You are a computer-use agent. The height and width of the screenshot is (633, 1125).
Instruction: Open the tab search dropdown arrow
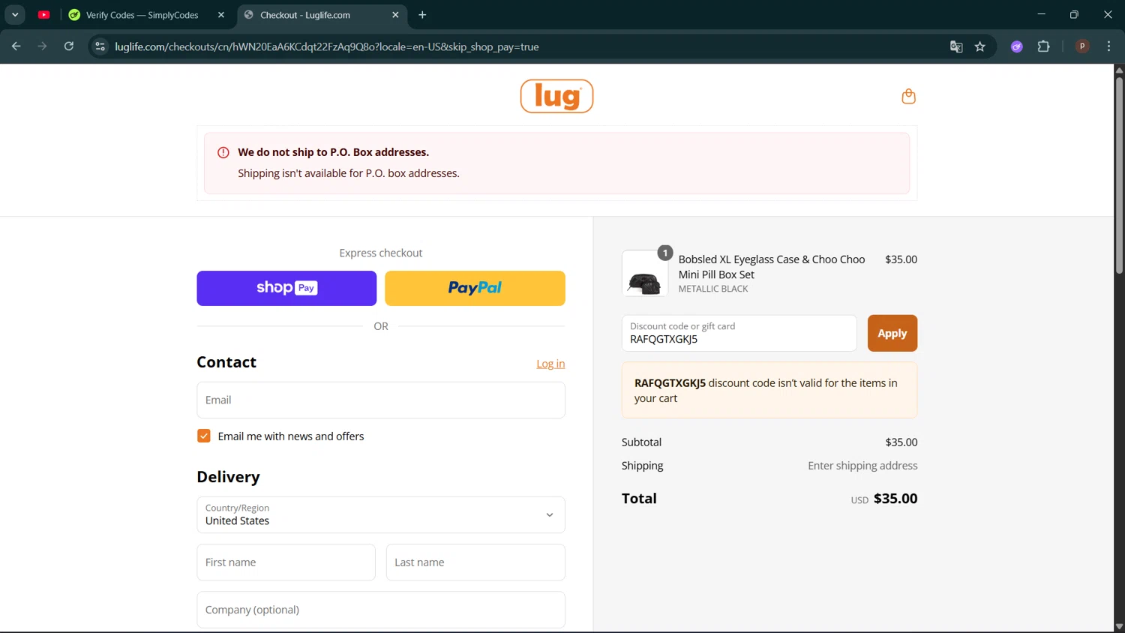tap(15, 14)
